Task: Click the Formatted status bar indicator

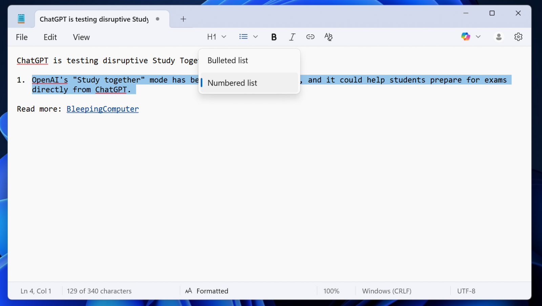Action: pos(207,291)
